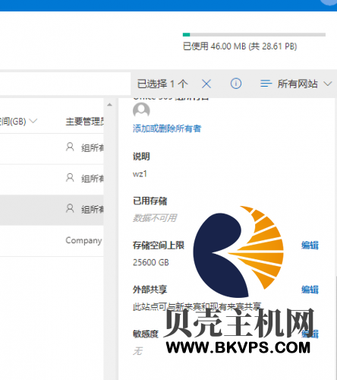Select the first 组所有者 person icon row
Image resolution: width=337 pixels, height=380 pixels.
[70, 147]
